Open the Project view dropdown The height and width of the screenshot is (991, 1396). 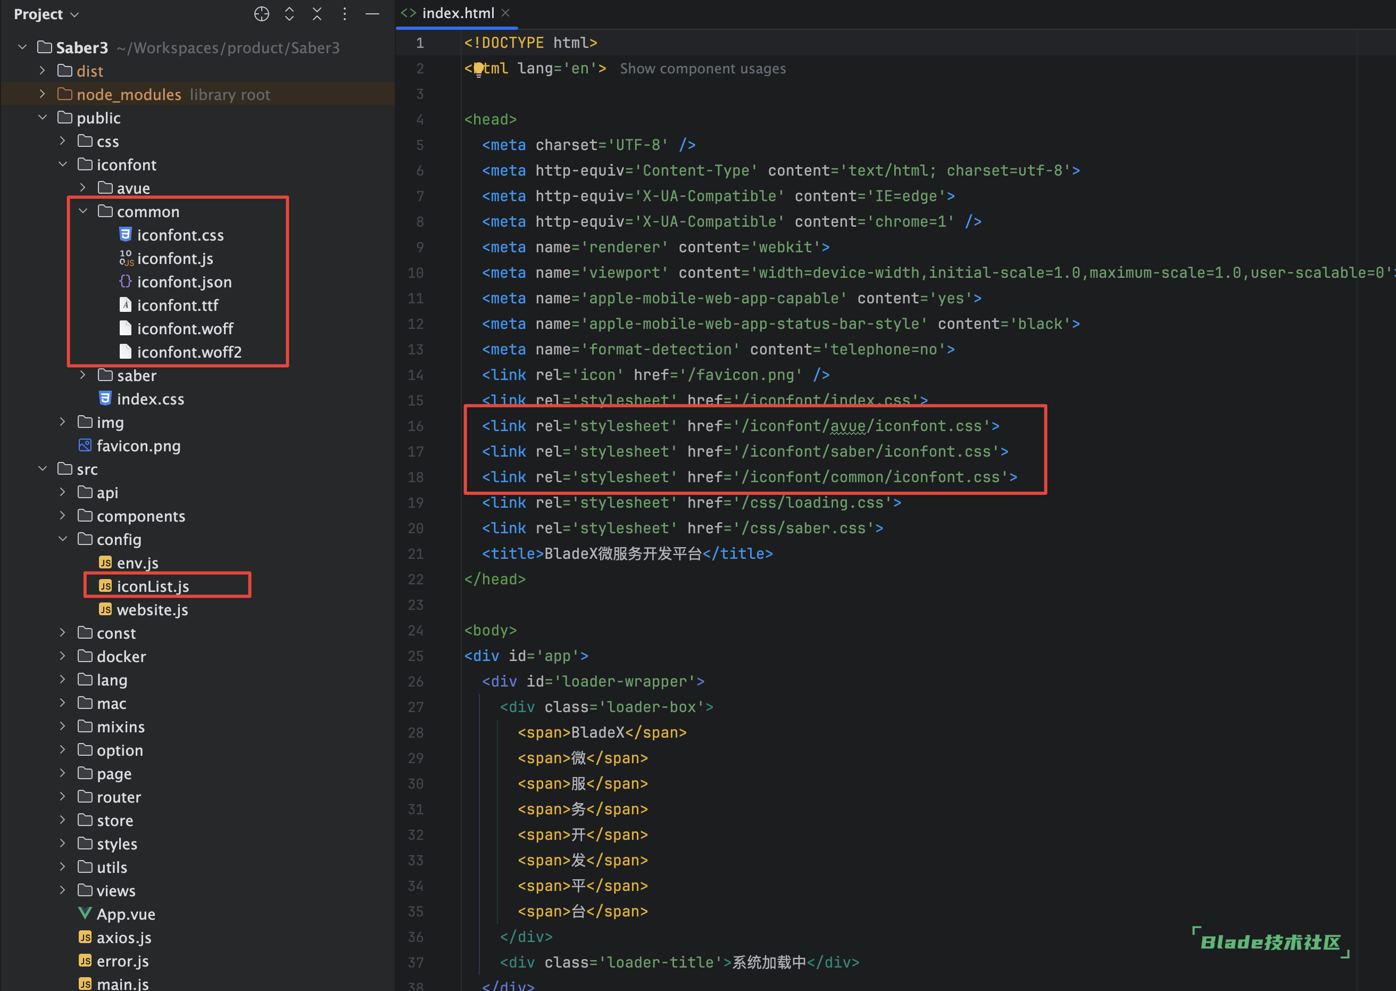[x=46, y=14]
